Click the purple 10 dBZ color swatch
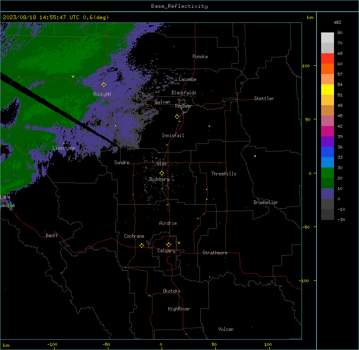The height and width of the screenshot is (350, 359). point(327,194)
